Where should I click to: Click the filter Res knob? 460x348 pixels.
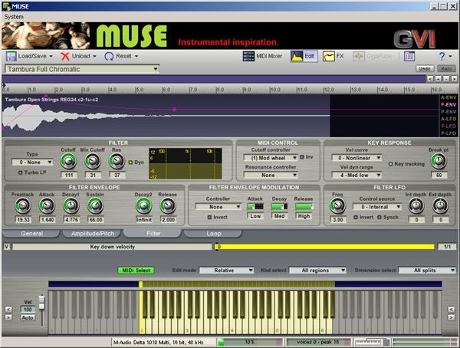[117, 161]
